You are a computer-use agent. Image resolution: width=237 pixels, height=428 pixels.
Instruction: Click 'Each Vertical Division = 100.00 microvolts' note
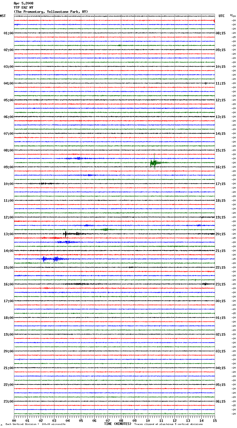[35, 424]
